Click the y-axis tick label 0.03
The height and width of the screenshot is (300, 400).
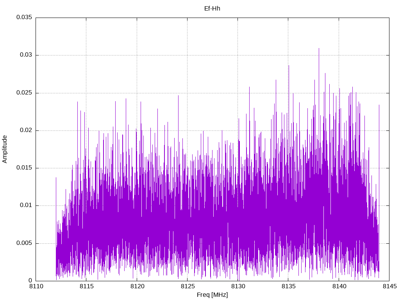point(26,55)
